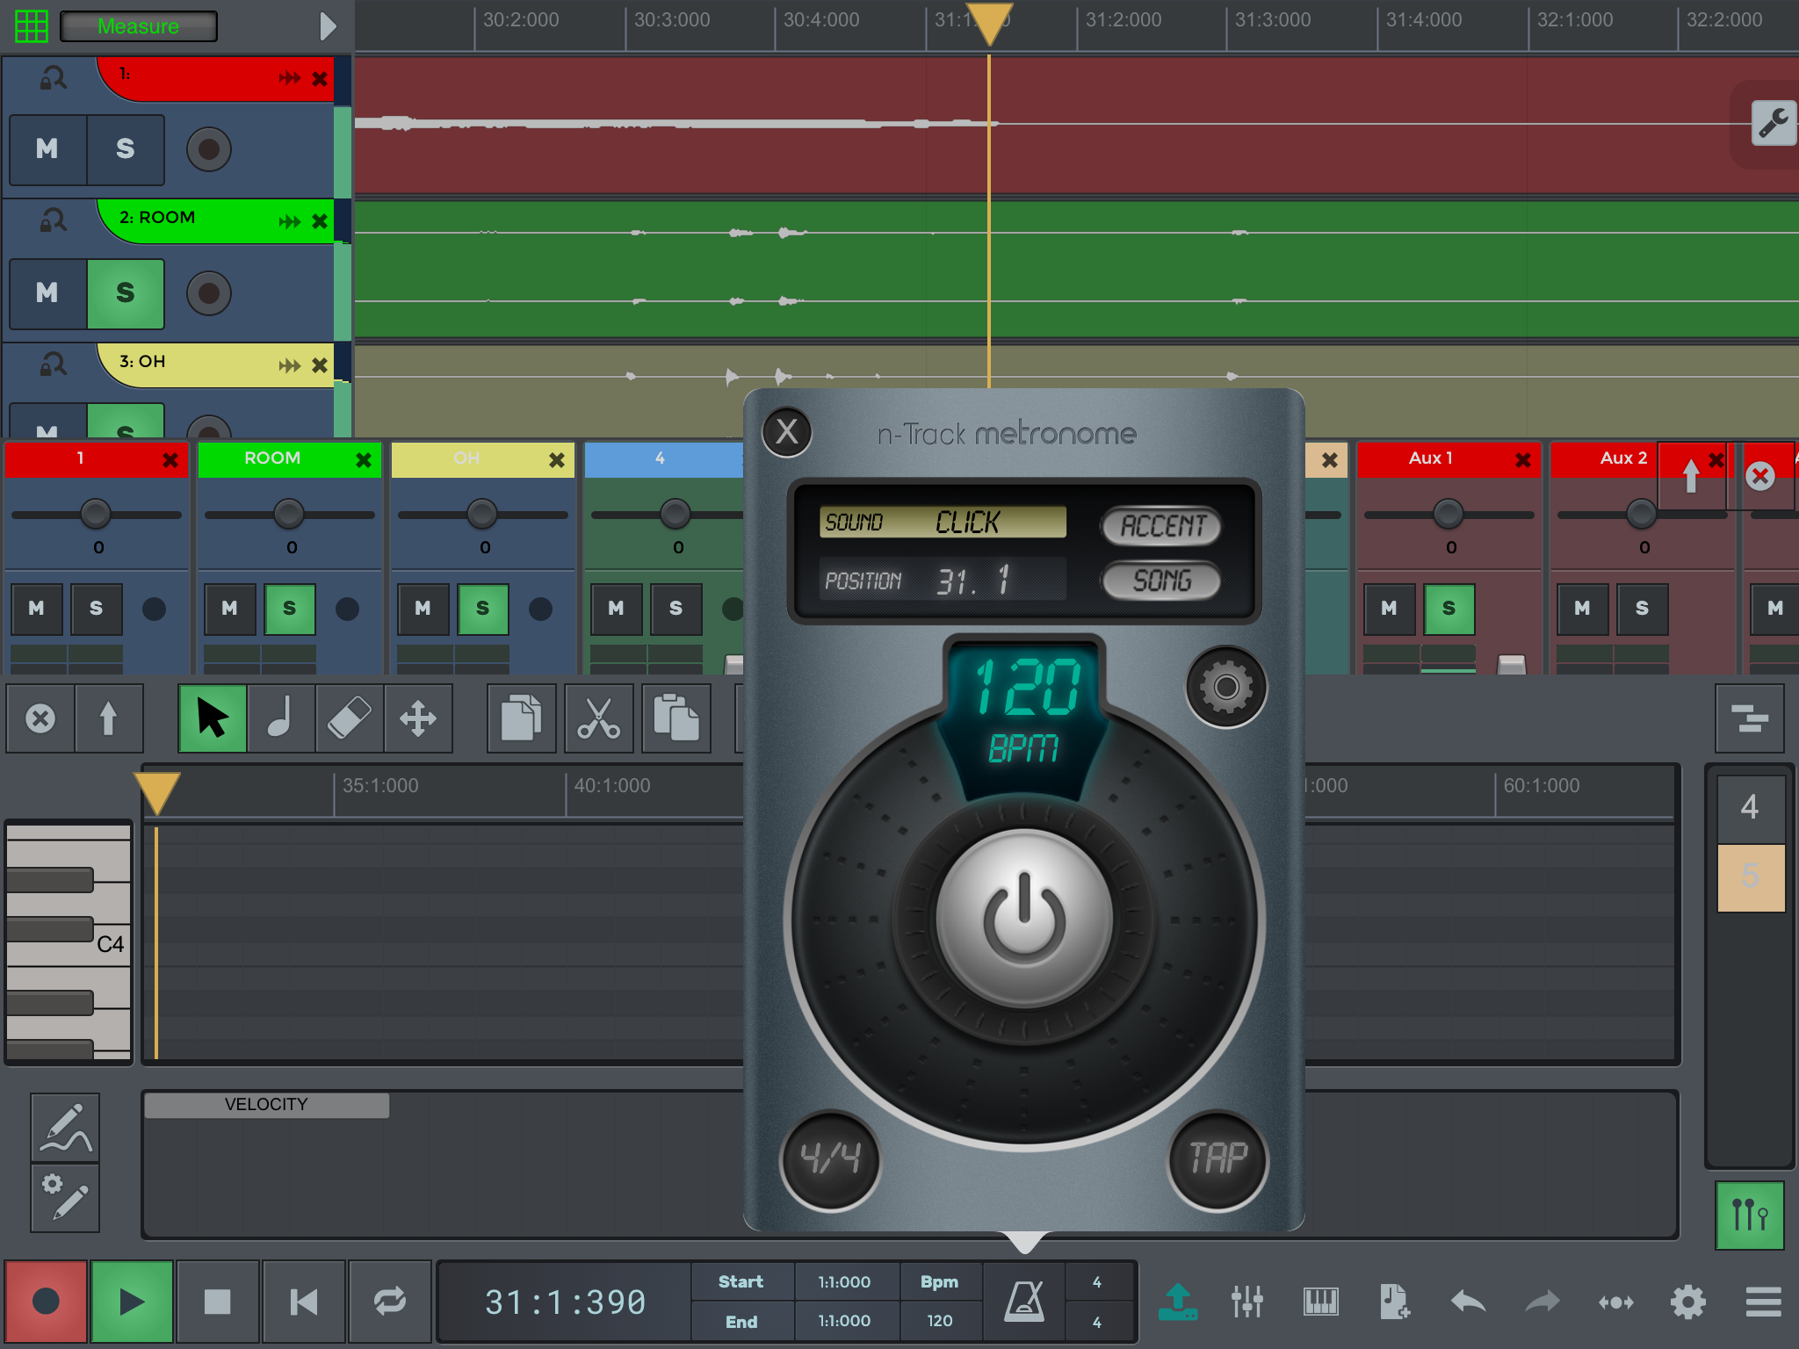This screenshot has width=1799, height=1349.
Task: Solo the ROOM track in track header
Action: click(x=126, y=293)
